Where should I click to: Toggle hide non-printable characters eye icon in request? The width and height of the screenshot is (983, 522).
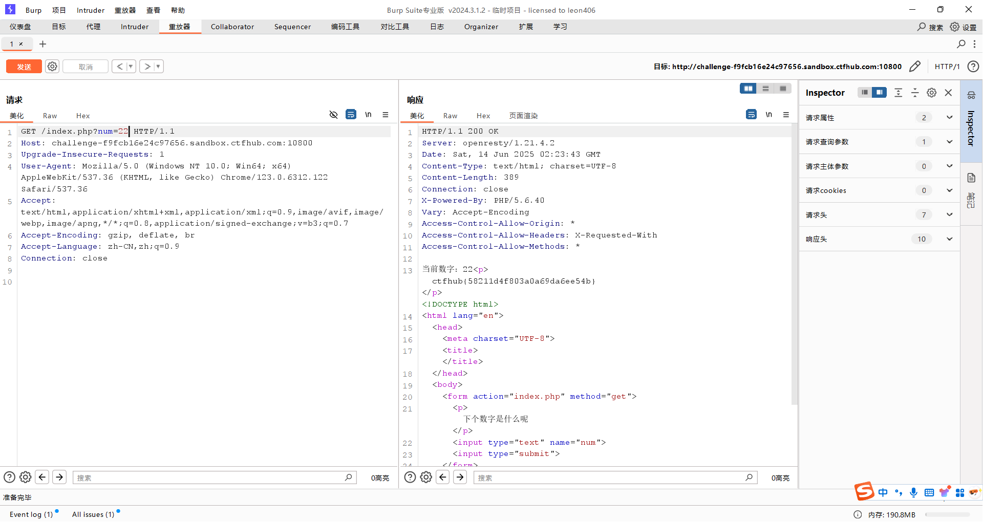333,115
